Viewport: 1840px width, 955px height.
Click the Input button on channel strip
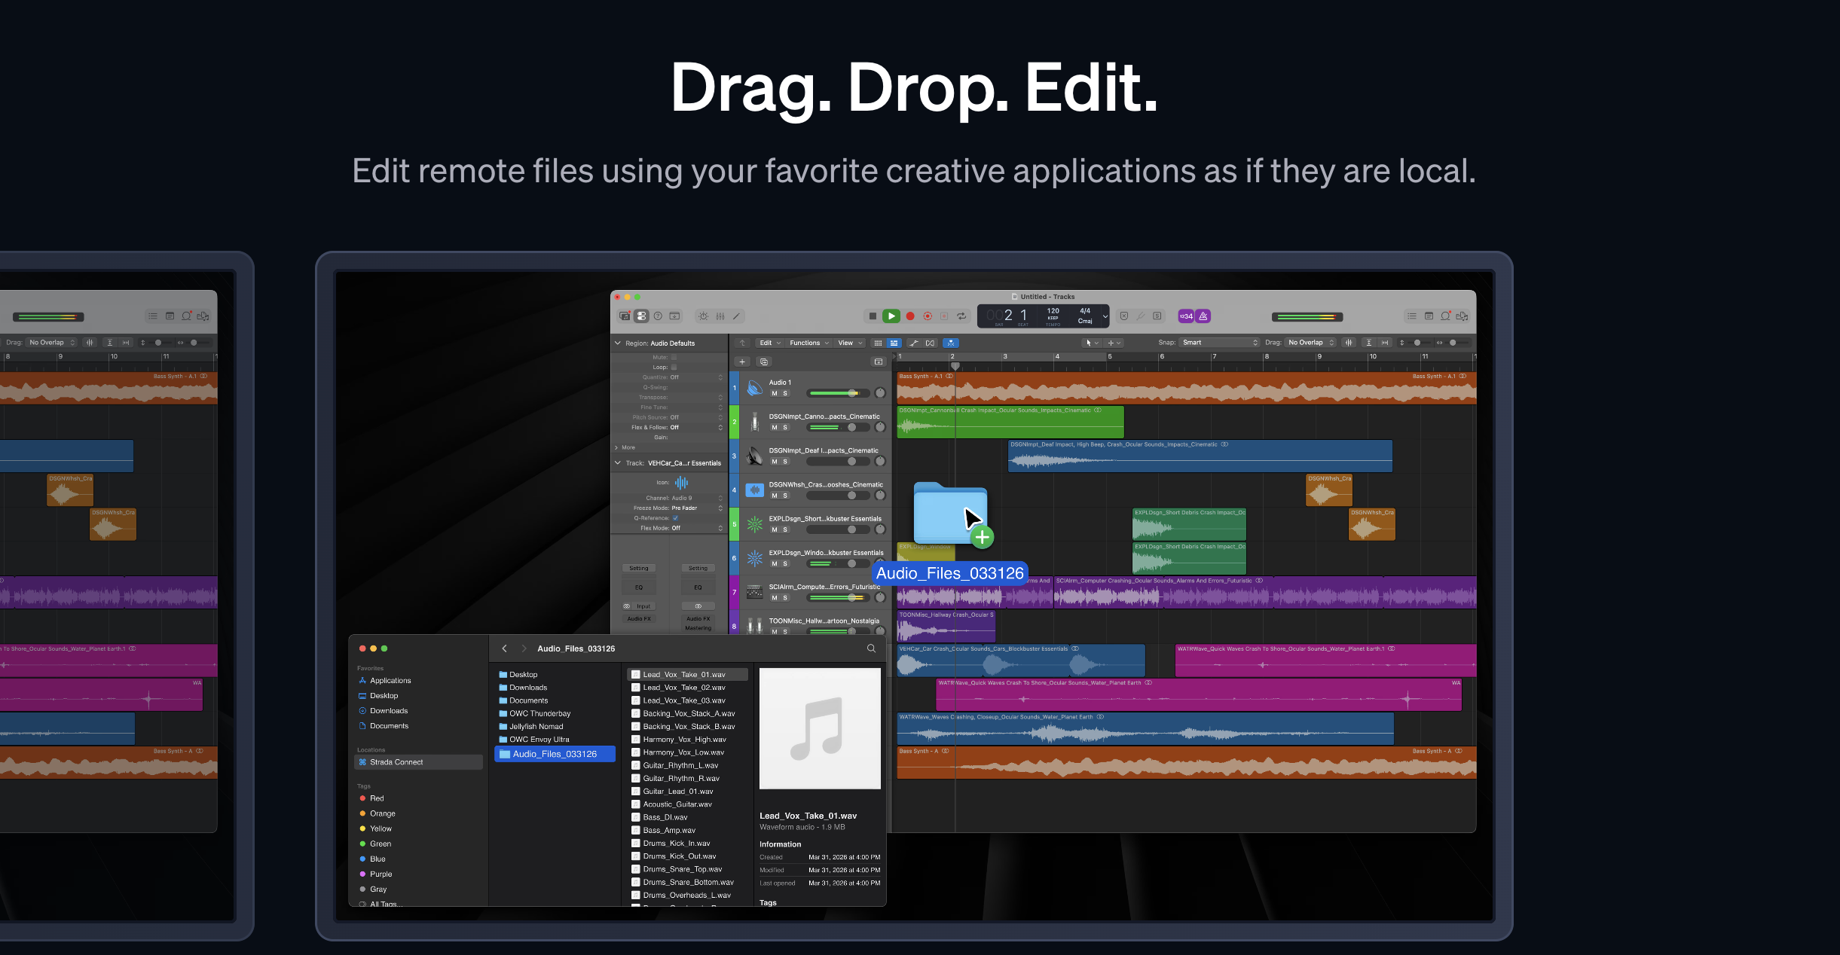click(643, 606)
